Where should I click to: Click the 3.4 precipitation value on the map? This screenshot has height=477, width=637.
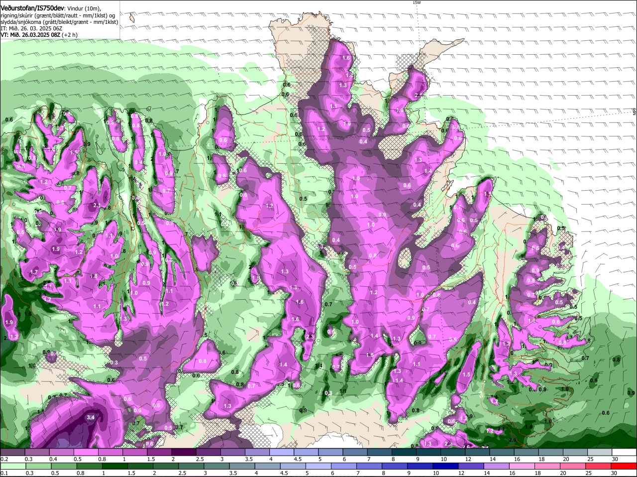point(91,417)
